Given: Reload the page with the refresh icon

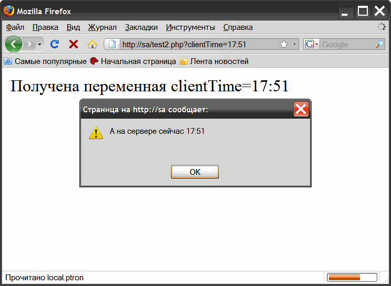Looking at the screenshot, I should (54, 44).
